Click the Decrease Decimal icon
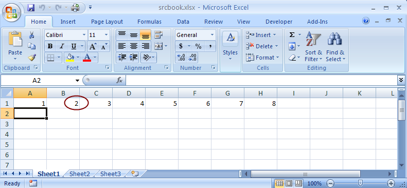Screen dimensions: 407x188 (192, 58)
